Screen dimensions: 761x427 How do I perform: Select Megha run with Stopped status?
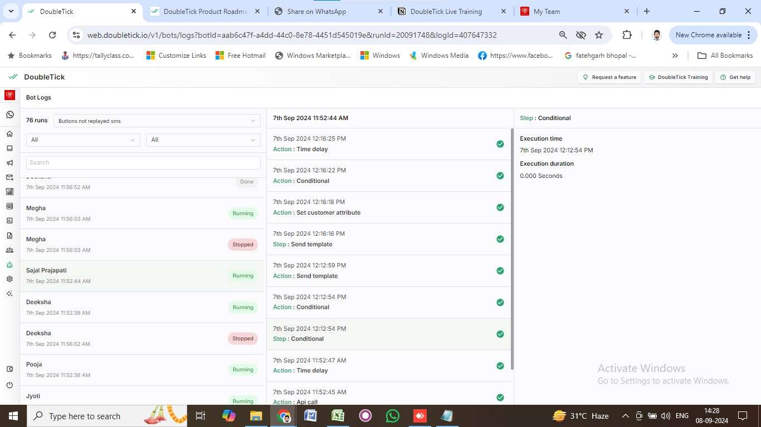(143, 245)
